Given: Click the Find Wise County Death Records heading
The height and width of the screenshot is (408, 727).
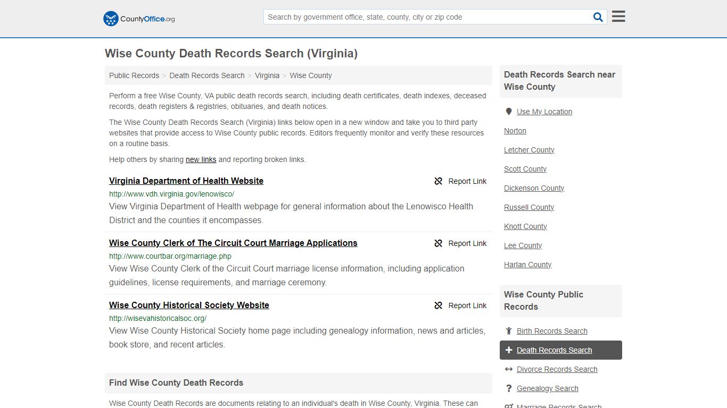Looking at the screenshot, I should [176, 382].
